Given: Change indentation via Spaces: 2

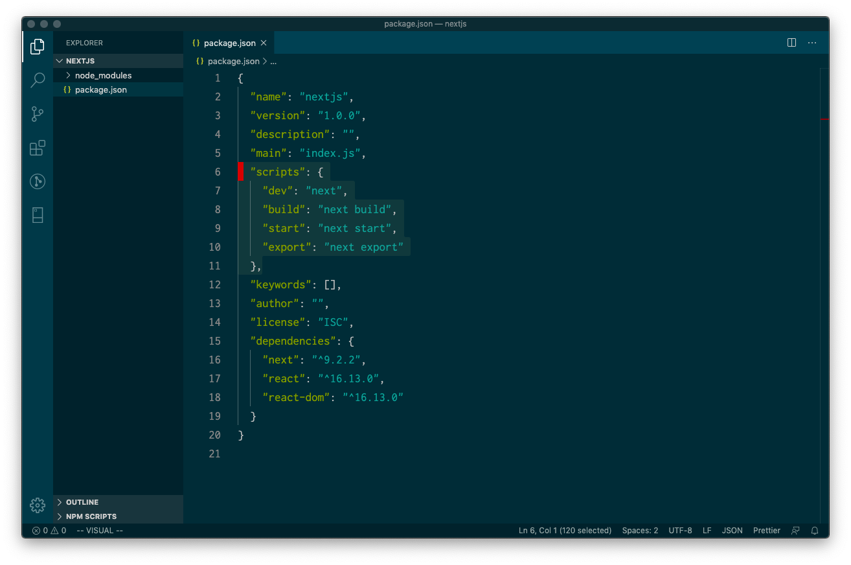Looking at the screenshot, I should 640,530.
